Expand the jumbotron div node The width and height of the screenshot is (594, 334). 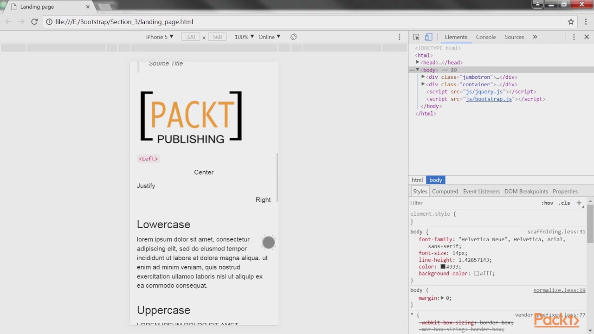[x=423, y=77]
